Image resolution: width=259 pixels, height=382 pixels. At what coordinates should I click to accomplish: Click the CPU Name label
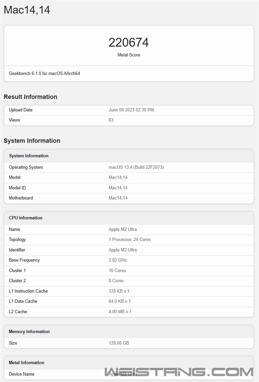click(14, 229)
